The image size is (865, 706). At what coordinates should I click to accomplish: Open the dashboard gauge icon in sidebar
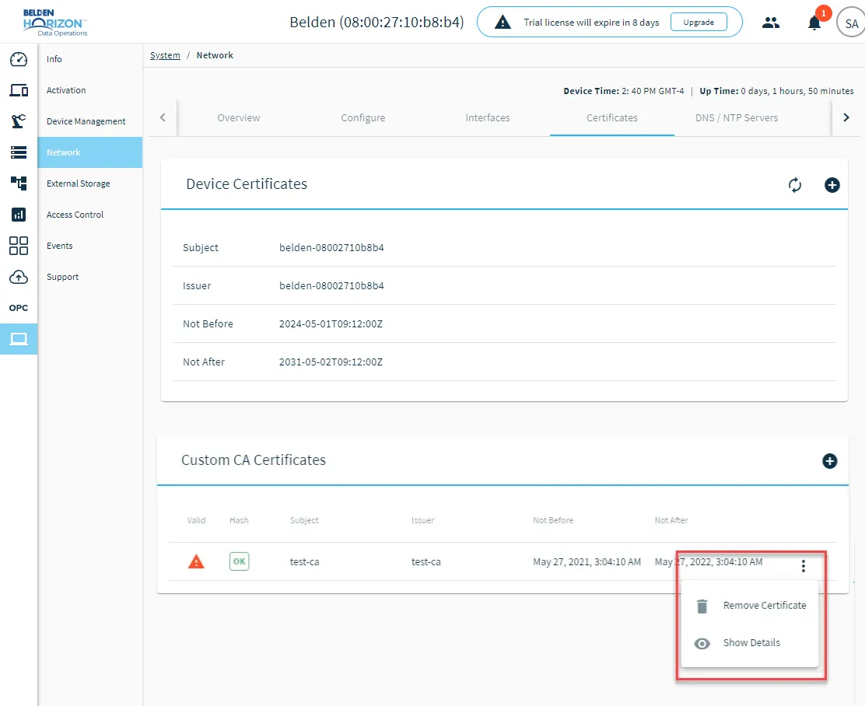click(x=19, y=59)
